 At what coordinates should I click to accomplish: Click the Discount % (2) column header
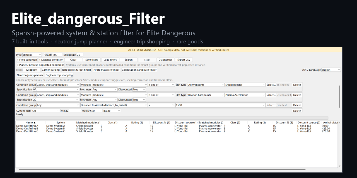click(x=284, y=122)
